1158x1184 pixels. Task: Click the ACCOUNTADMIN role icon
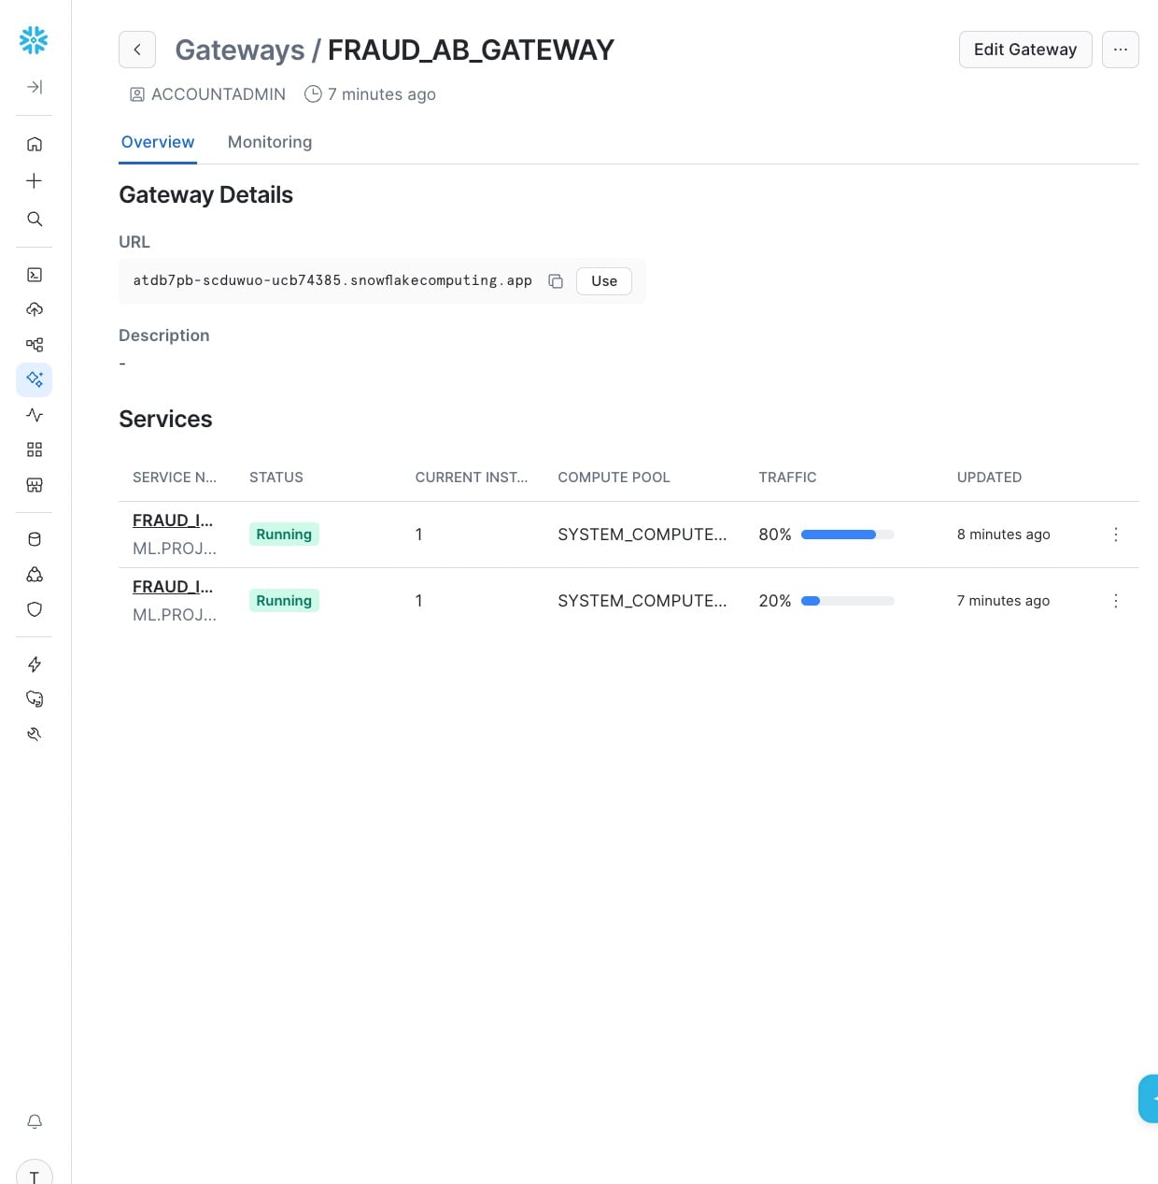(137, 94)
